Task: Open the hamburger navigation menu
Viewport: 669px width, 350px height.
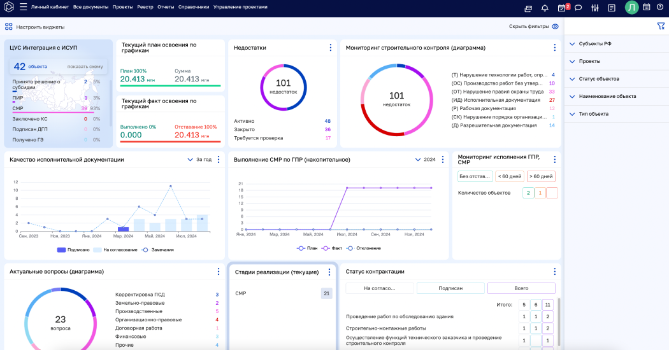Action: pyautogui.click(x=24, y=7)
